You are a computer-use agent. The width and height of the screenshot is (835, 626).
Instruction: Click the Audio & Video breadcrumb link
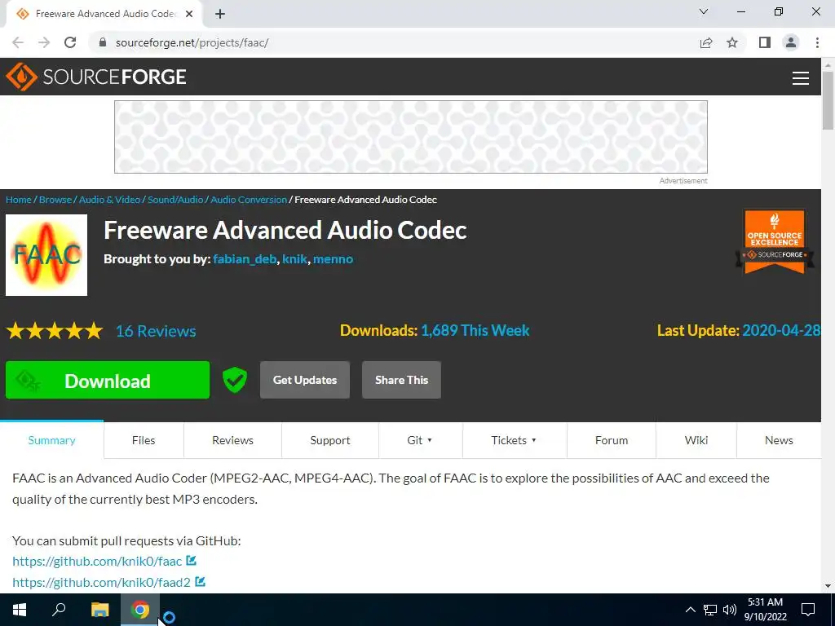(110, 200)
